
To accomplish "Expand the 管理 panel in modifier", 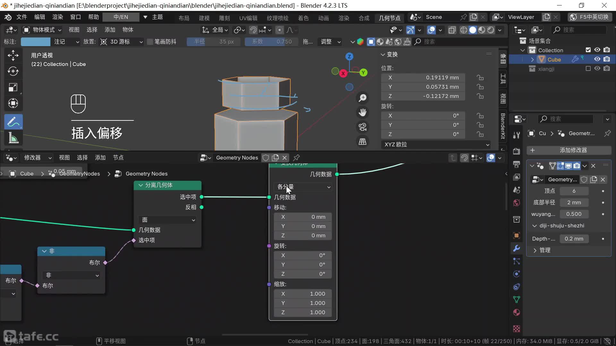I will 544,250.
